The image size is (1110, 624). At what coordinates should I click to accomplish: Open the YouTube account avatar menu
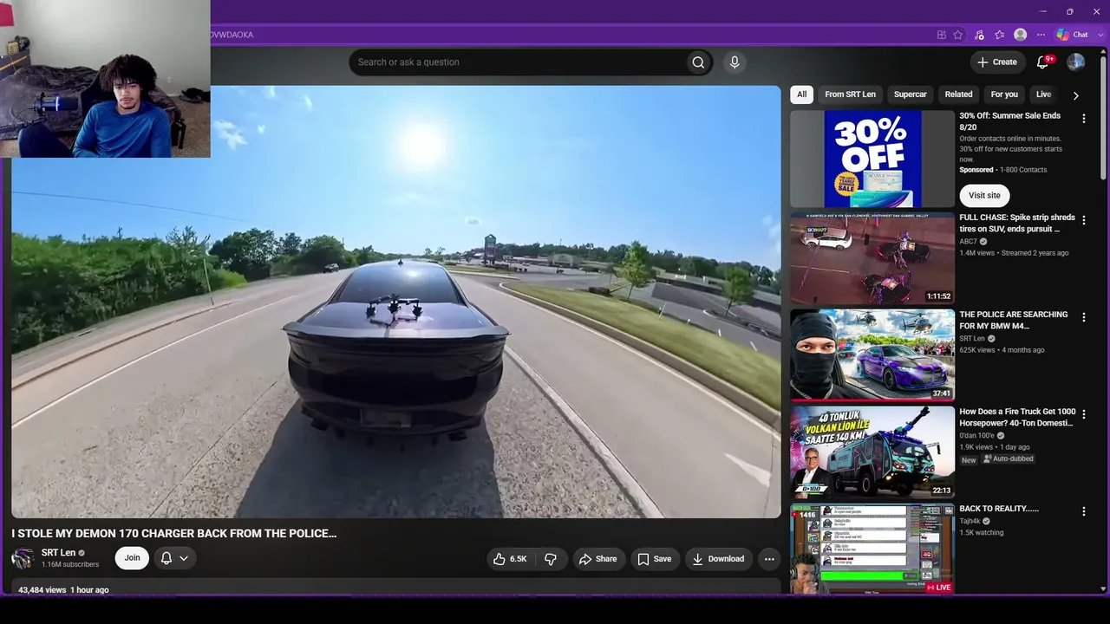(1075, 62)
